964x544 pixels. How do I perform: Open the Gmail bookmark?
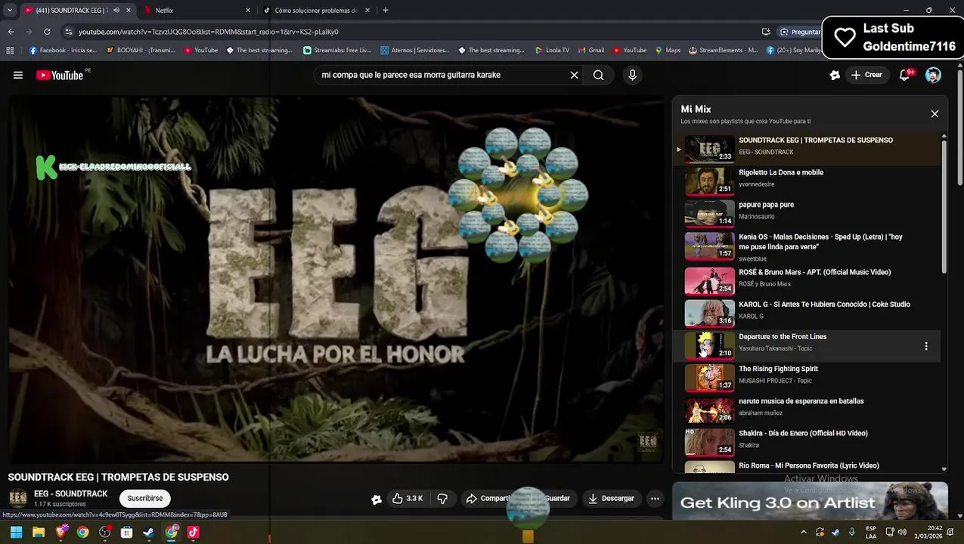click(x=591, y=51)
